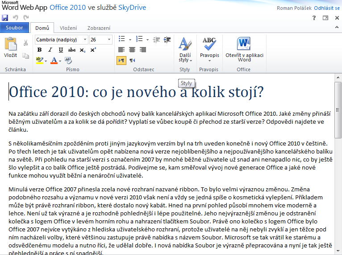This screenshot has width=342, height=255.
Task: Align text to the left
Action: [121, 49]
